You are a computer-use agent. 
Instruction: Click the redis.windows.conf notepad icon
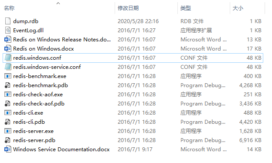coord(8,58)
